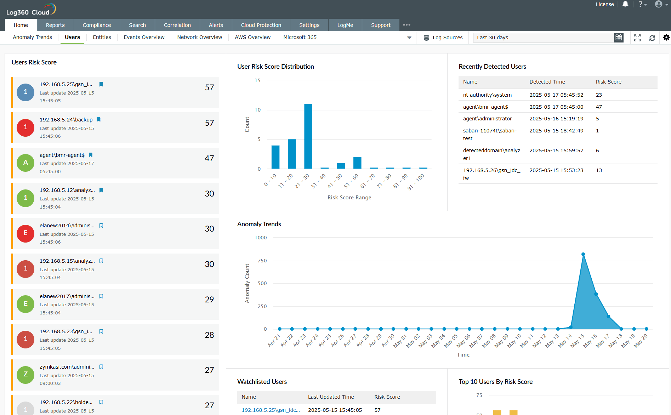This screenshot has width=671, height=415.
Task: Select the May 15 anomaly spike point
Action: click(583, 254)
